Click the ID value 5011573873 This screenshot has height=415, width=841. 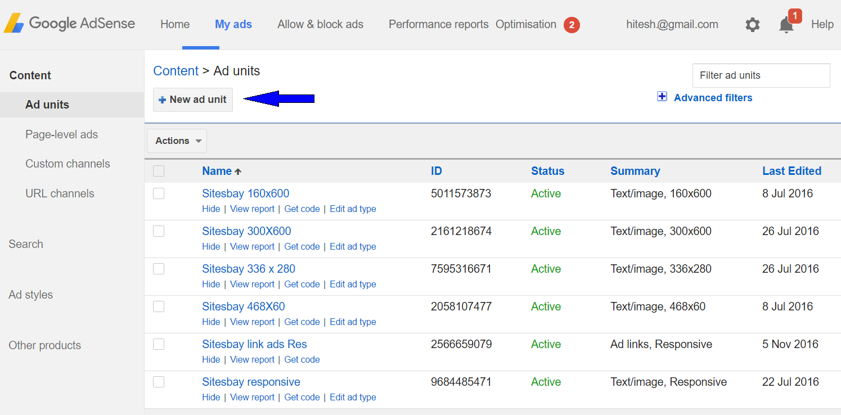coord(461,193)
